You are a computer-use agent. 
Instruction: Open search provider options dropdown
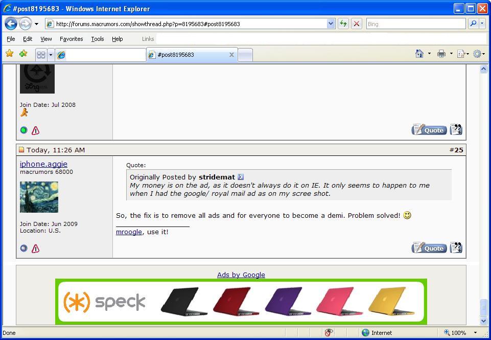[x=482, y=24]
